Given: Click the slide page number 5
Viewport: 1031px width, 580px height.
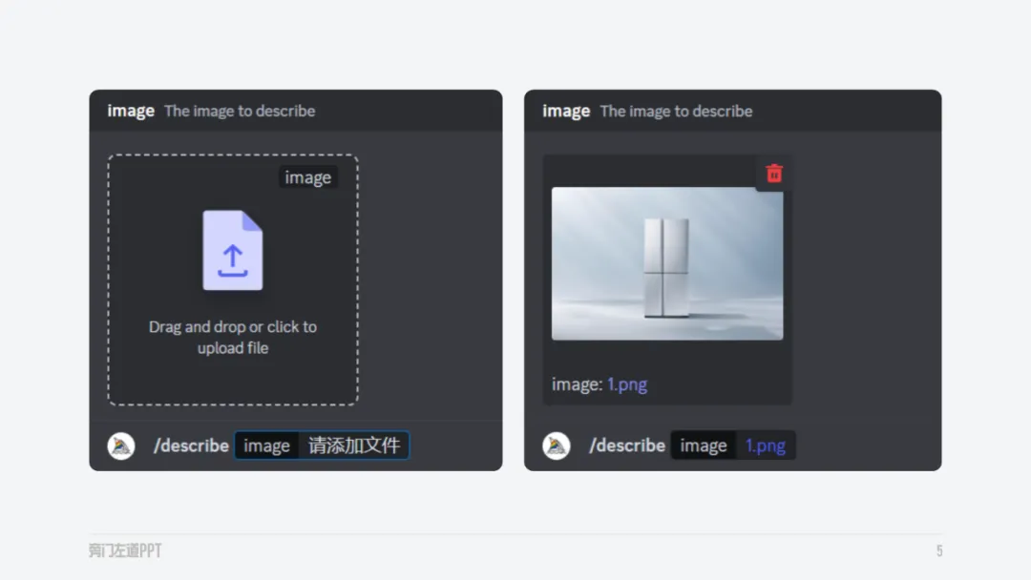Looking at the screenshot, I should tap(939, 550).
